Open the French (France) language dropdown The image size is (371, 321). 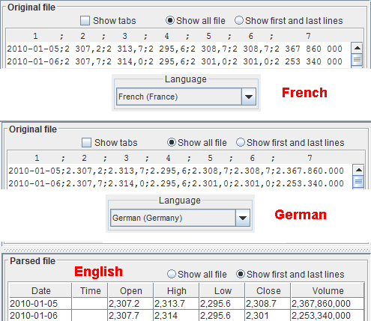[x=186, y=97]
